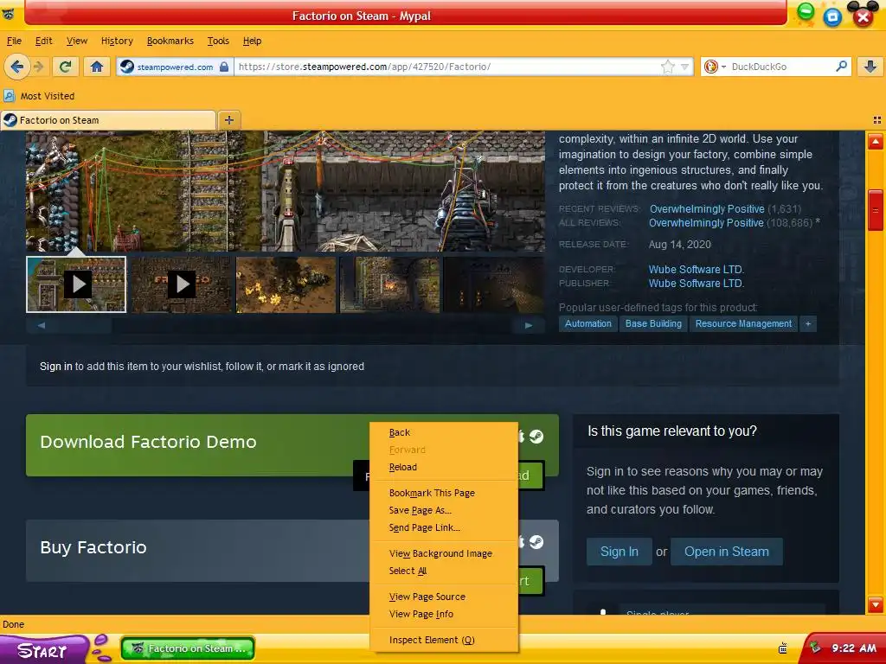
Task: Click the 9:22 AM system clock
Action: pyautogui.click(x=854, y=648)
